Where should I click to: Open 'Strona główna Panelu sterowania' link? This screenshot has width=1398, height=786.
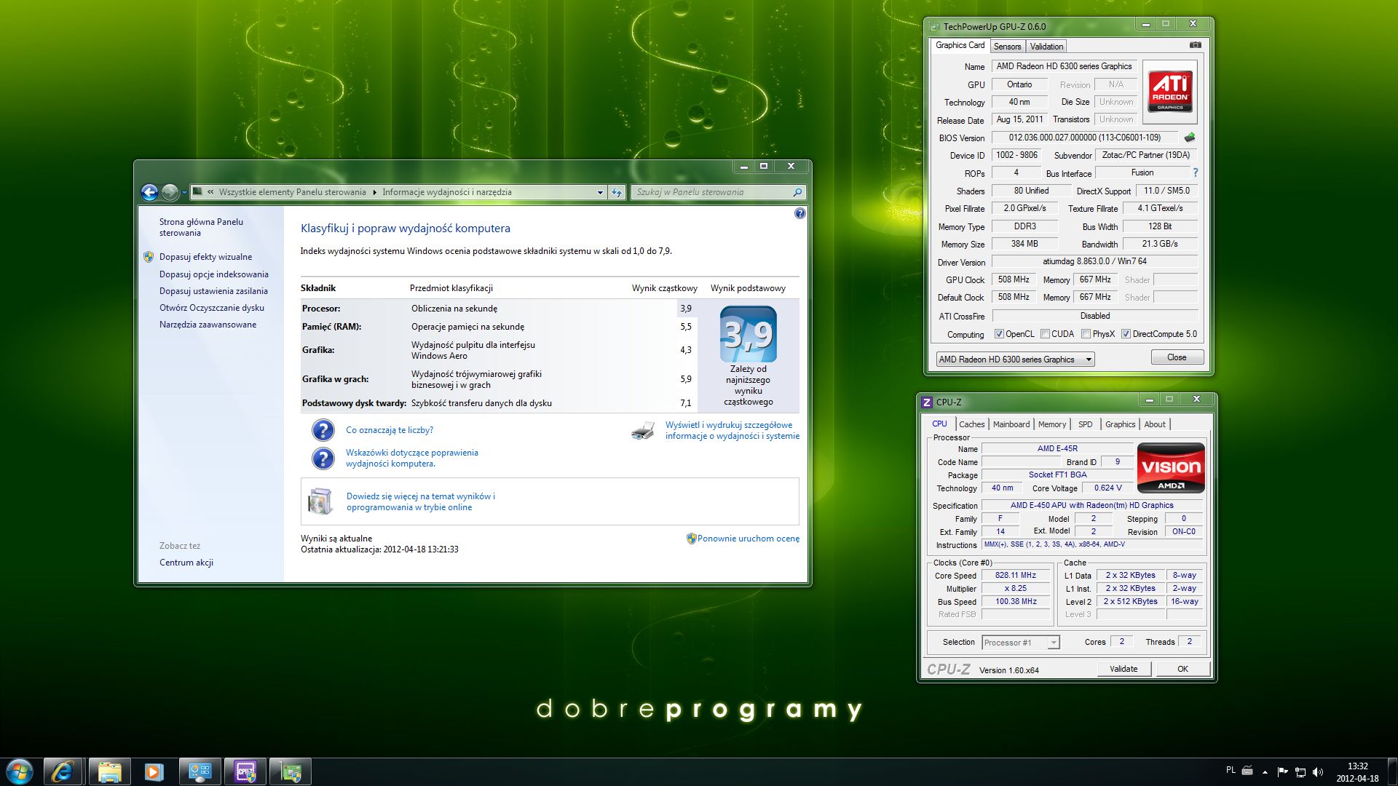(201, 227)
